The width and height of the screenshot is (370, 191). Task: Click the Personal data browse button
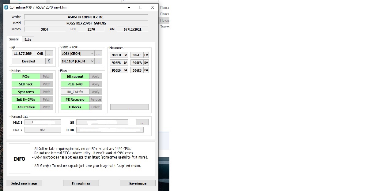[x=142, y=122]
